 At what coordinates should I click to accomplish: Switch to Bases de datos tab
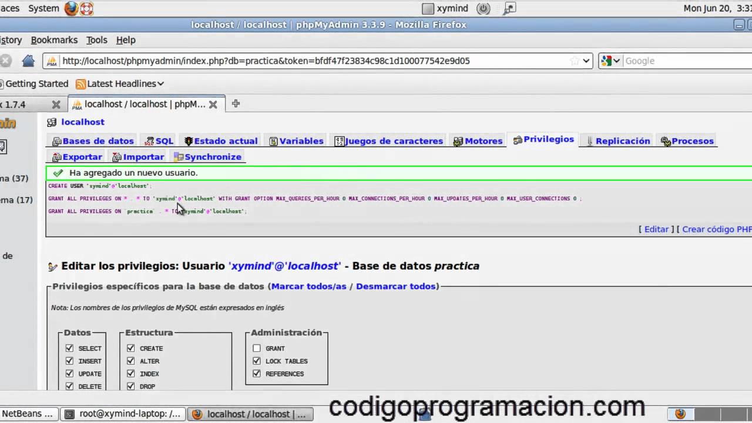[93, 141]
